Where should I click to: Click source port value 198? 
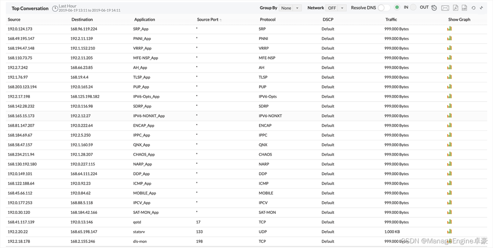point(199,241)
